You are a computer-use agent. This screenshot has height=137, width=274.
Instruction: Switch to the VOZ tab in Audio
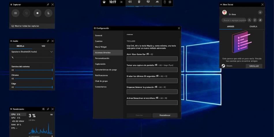pyautogui.click(x=43, y=46)
